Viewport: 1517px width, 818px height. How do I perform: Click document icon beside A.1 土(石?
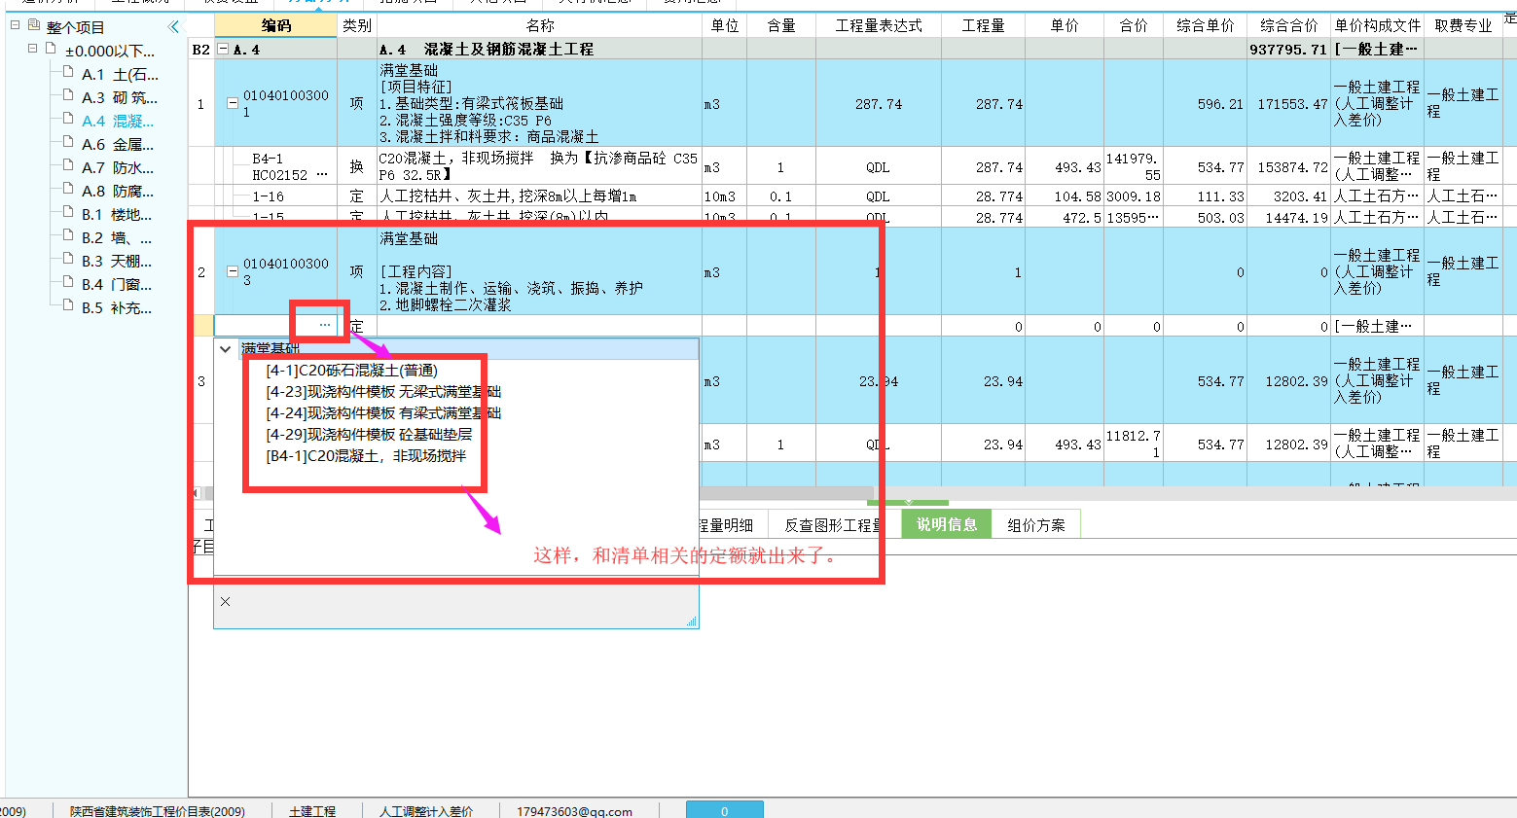pos(68,73)
